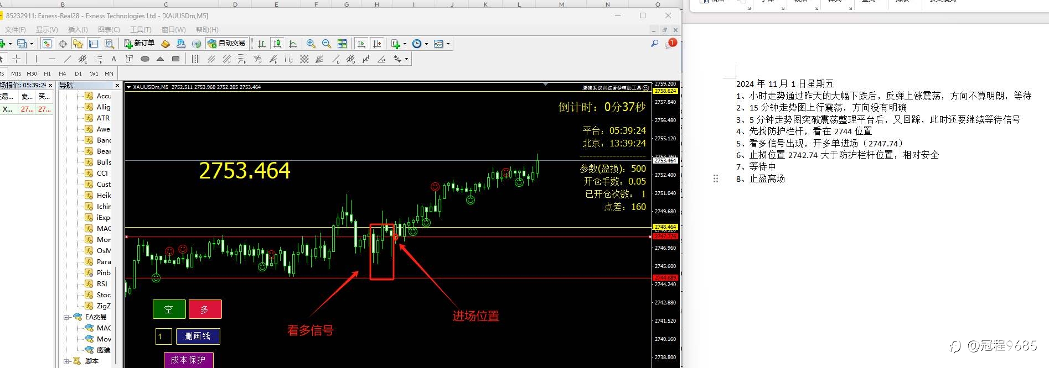Open the 插入(I) menu
The width and height of the screenshot is (1049, 368).
77,29
